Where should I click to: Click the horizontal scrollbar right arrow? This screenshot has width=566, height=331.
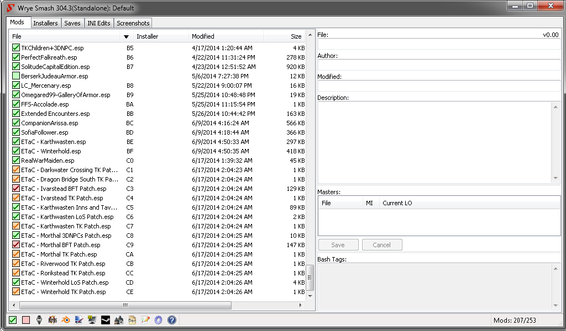coord(300,305)
